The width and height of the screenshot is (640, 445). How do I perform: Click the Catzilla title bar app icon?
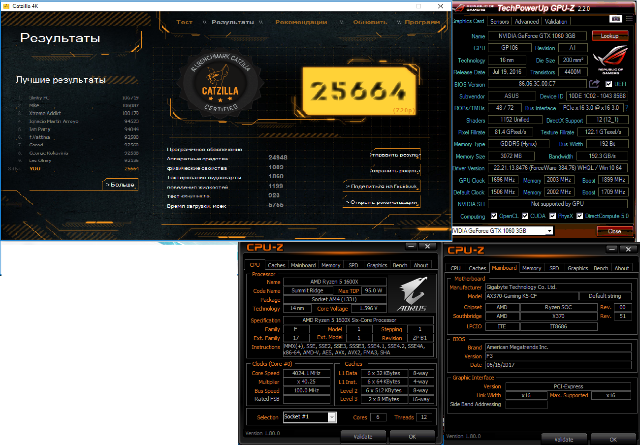click(x=6, y=6)
